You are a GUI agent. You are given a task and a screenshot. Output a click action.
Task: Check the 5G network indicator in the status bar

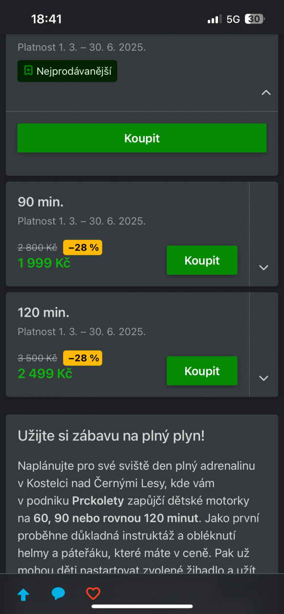point(233,19)
